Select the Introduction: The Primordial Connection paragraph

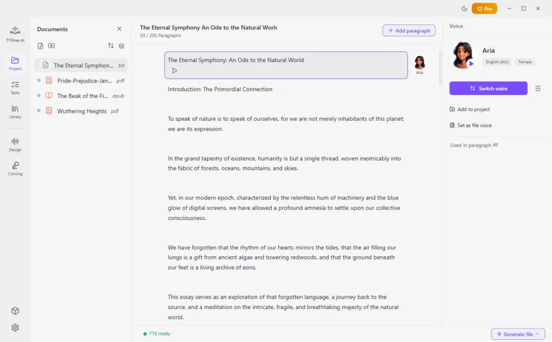[x=220, y=90]
